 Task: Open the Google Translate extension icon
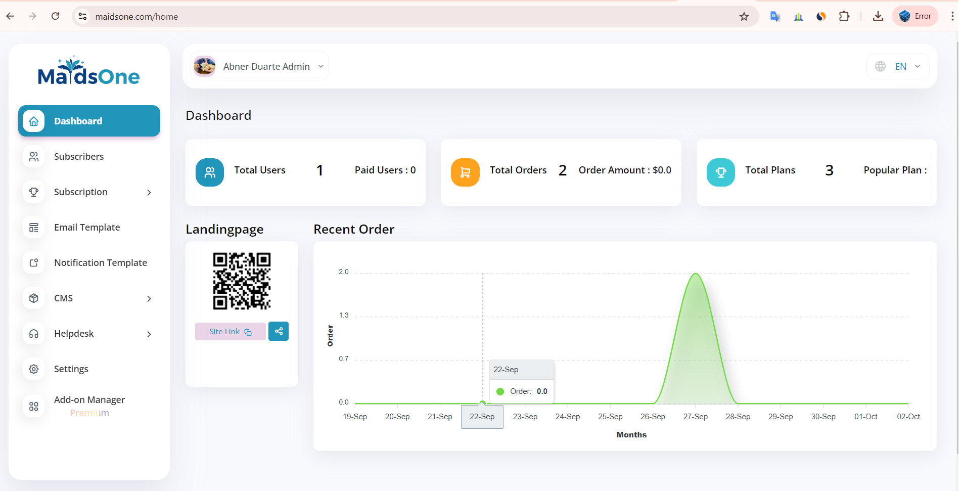[775, 17]
